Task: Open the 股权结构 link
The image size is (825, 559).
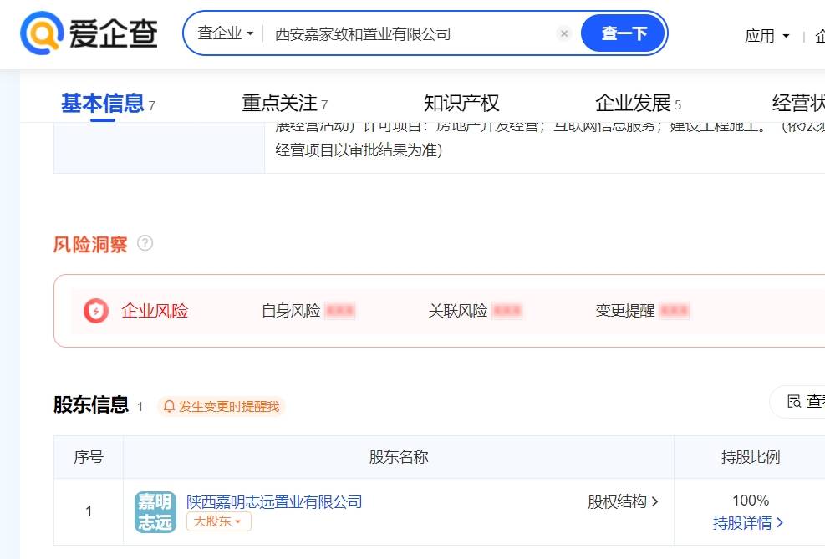Action: 623,501
